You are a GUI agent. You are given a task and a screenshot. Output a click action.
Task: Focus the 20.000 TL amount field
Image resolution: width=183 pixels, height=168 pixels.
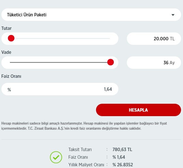154,39
